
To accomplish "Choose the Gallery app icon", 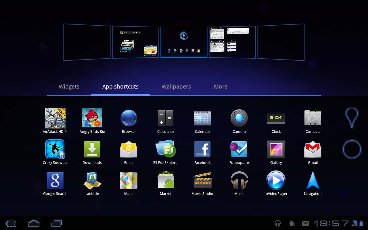I will coord(276,149).
